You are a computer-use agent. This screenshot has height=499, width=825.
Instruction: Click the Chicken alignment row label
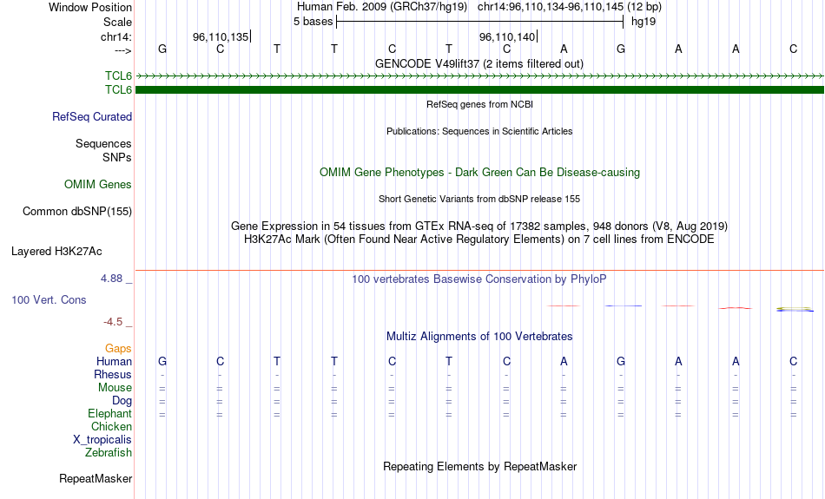(x=111, y=426)
